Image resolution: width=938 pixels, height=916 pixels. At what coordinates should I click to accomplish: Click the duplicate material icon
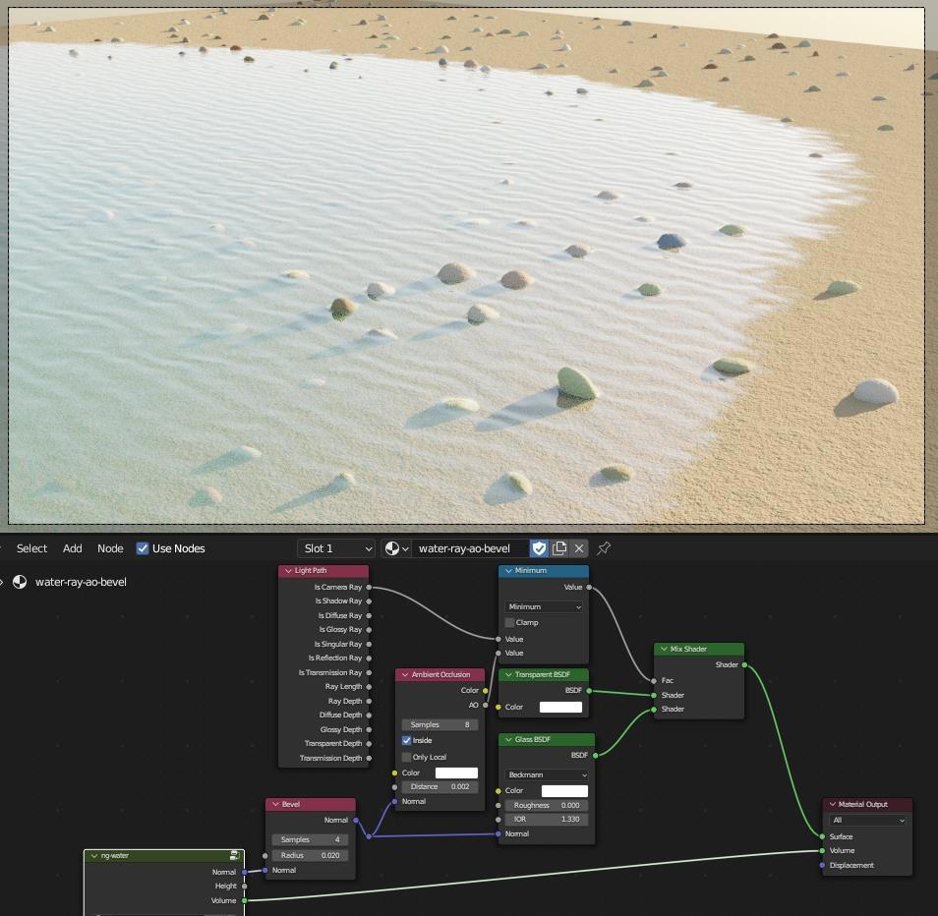tap(559, 548)
